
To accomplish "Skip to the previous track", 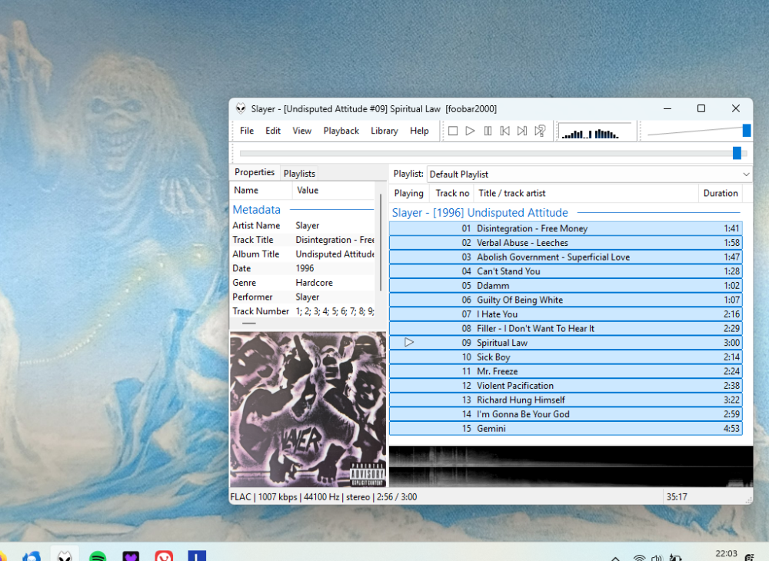I will coord(504,131).
